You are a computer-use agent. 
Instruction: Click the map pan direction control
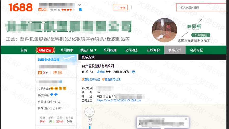[x=90, y=111]
